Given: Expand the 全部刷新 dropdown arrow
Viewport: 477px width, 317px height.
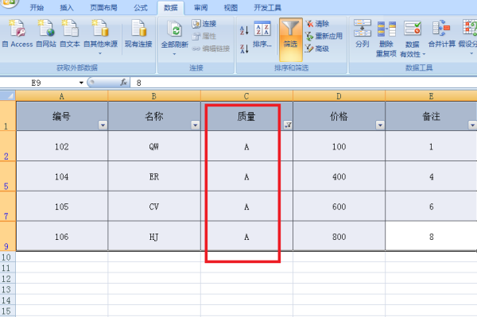Looking at the screenshot, I should pos(175,54).
